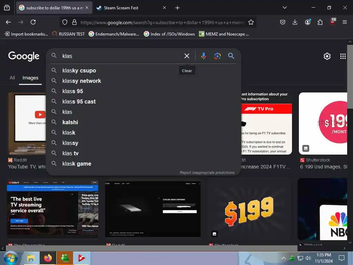Screen dimensions: 353x265
Task: Pick the 'klas tv' suggestion
Action: tap(143, 154)
